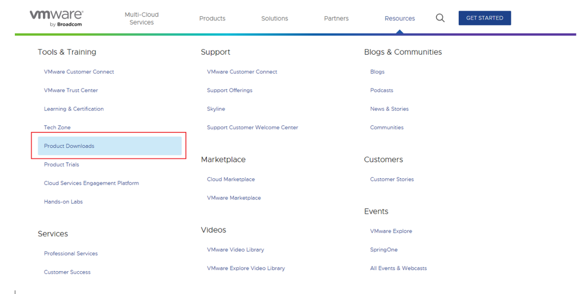The height and width of the screenshot is (294, 587).
Task: Open the search magnifier icon
Action: [440, 18]
